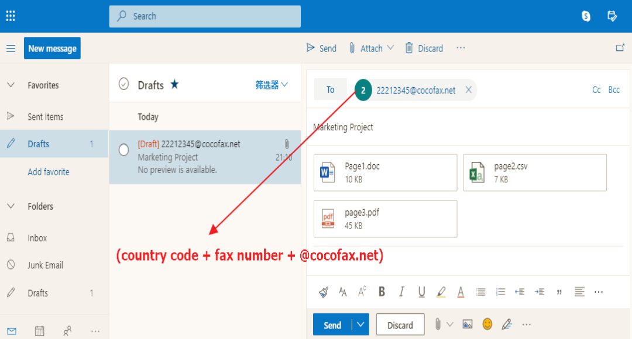
Task: Click the Add favorite link
Action: point(49,172)
